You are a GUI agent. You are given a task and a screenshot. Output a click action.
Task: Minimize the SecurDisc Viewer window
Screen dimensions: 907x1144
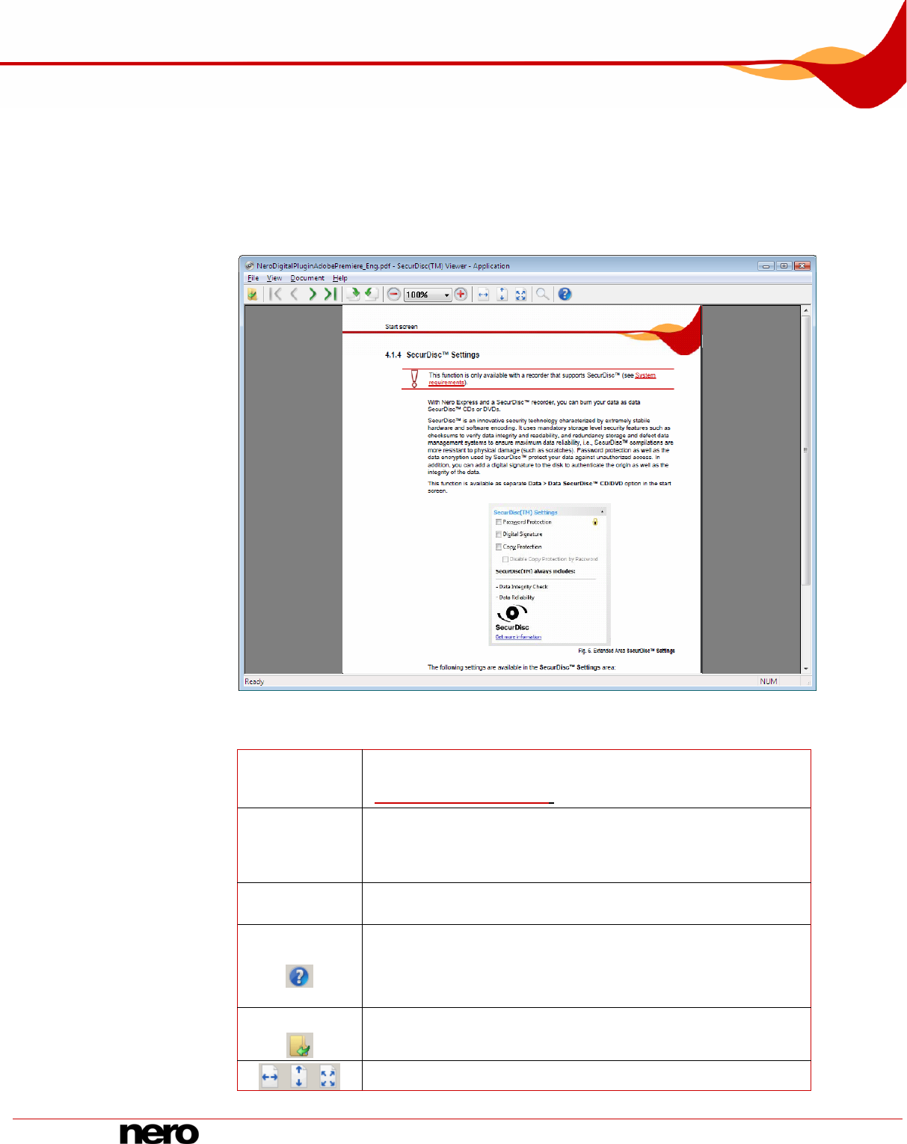coord(766,265)
